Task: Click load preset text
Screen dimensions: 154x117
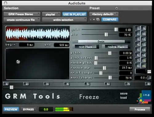Action: click(x=124, y=98)
